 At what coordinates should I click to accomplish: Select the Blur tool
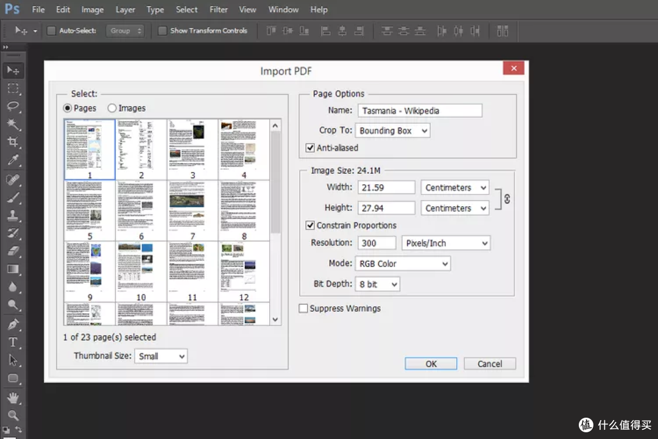[x=13, y=287]
